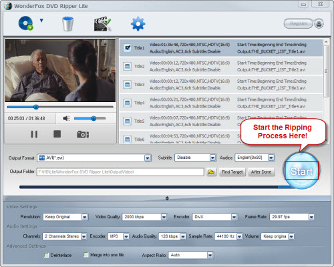
Task: Open output folder with yellow folder icon
Action: coord(211,172)
